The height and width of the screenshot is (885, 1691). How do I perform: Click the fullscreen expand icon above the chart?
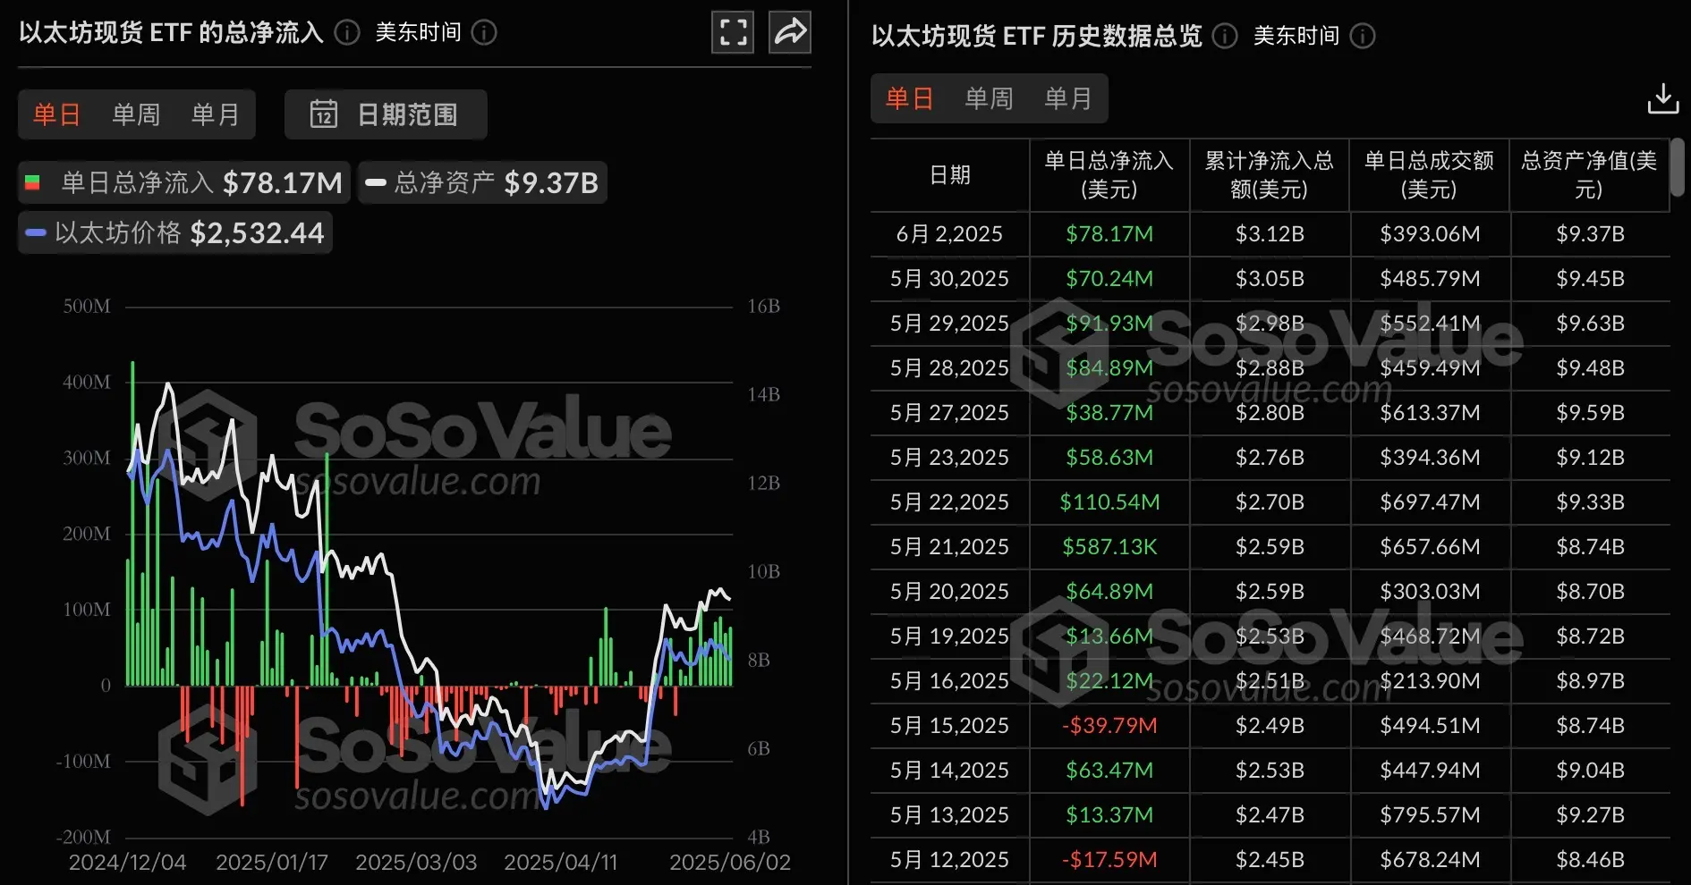(x=732, y=32)
